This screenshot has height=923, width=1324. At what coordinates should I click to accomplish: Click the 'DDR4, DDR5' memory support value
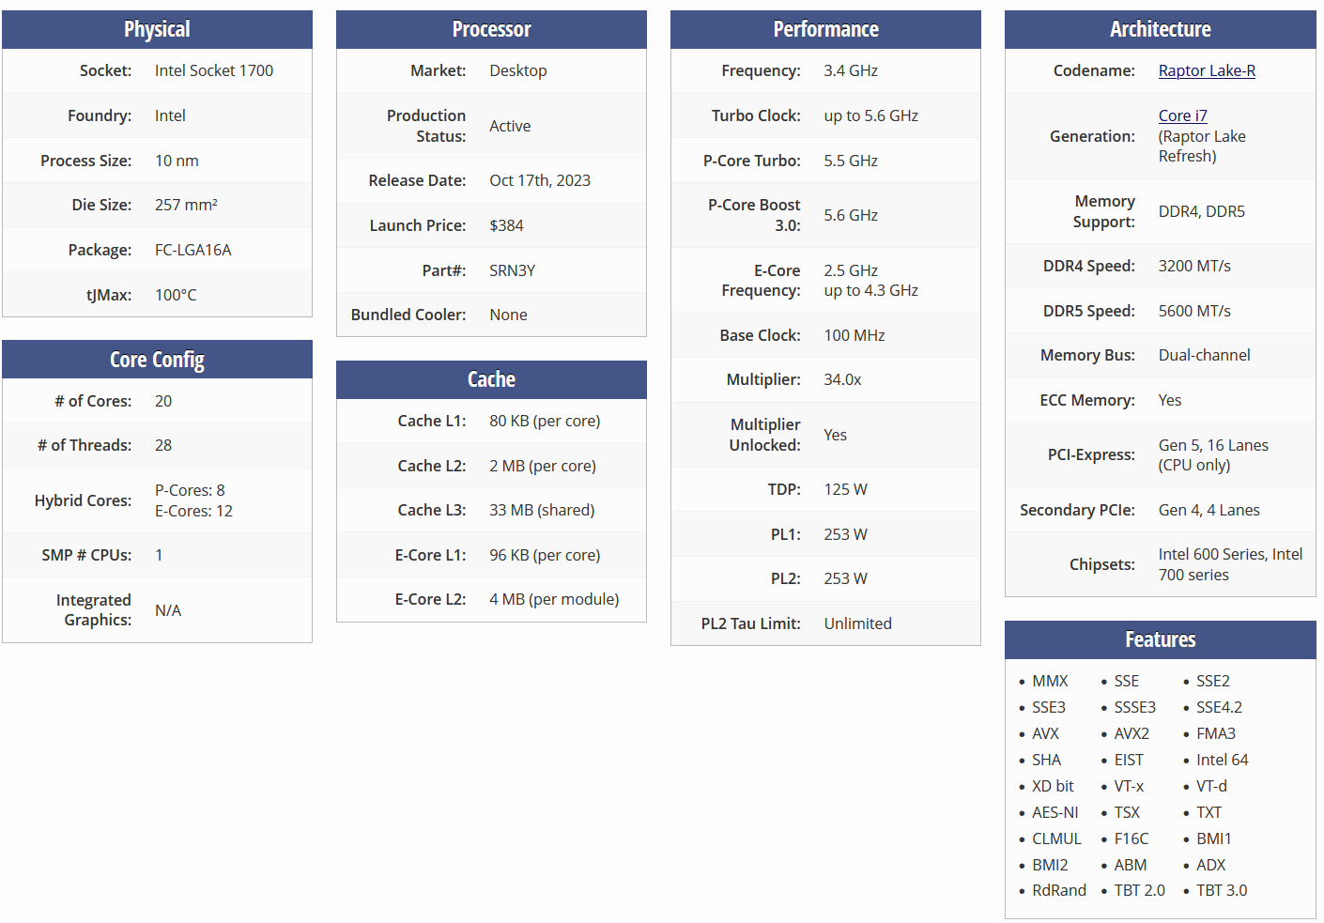(x=1202, y=211)
